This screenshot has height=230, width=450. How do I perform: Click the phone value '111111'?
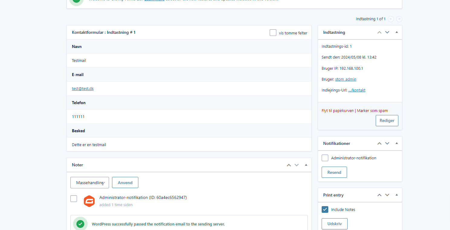[78, 117]
